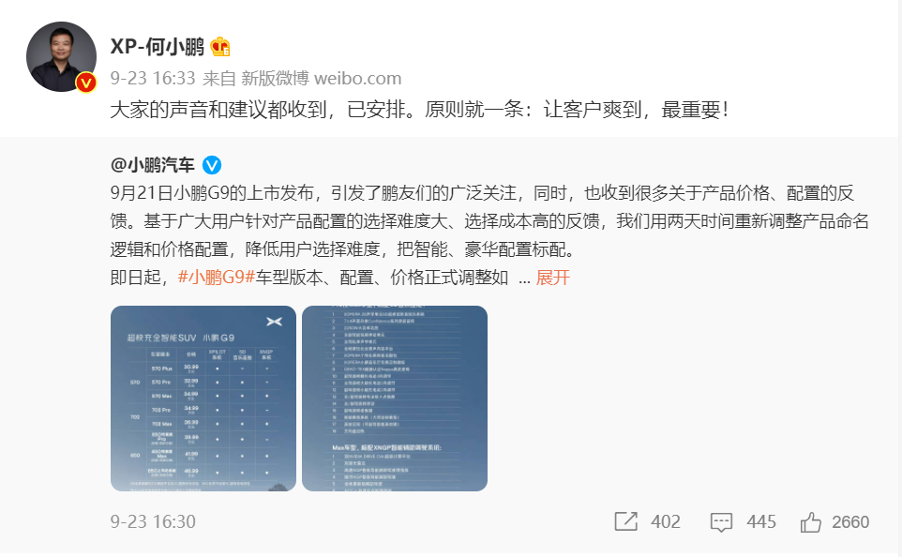This screenshot has height=557, width=902.
Task: Open the #小鹏G9# hashtag topic
Action: coord(217,278)
